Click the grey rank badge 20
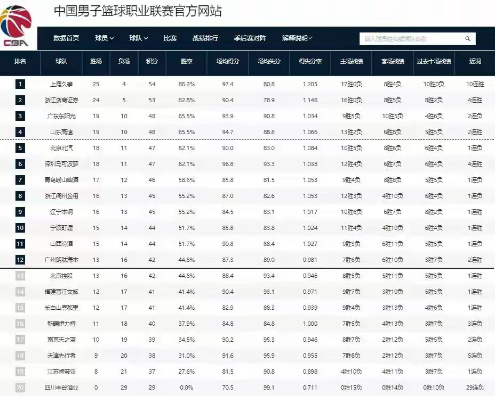The image size is (495, 396). click(x=20, y=387)
